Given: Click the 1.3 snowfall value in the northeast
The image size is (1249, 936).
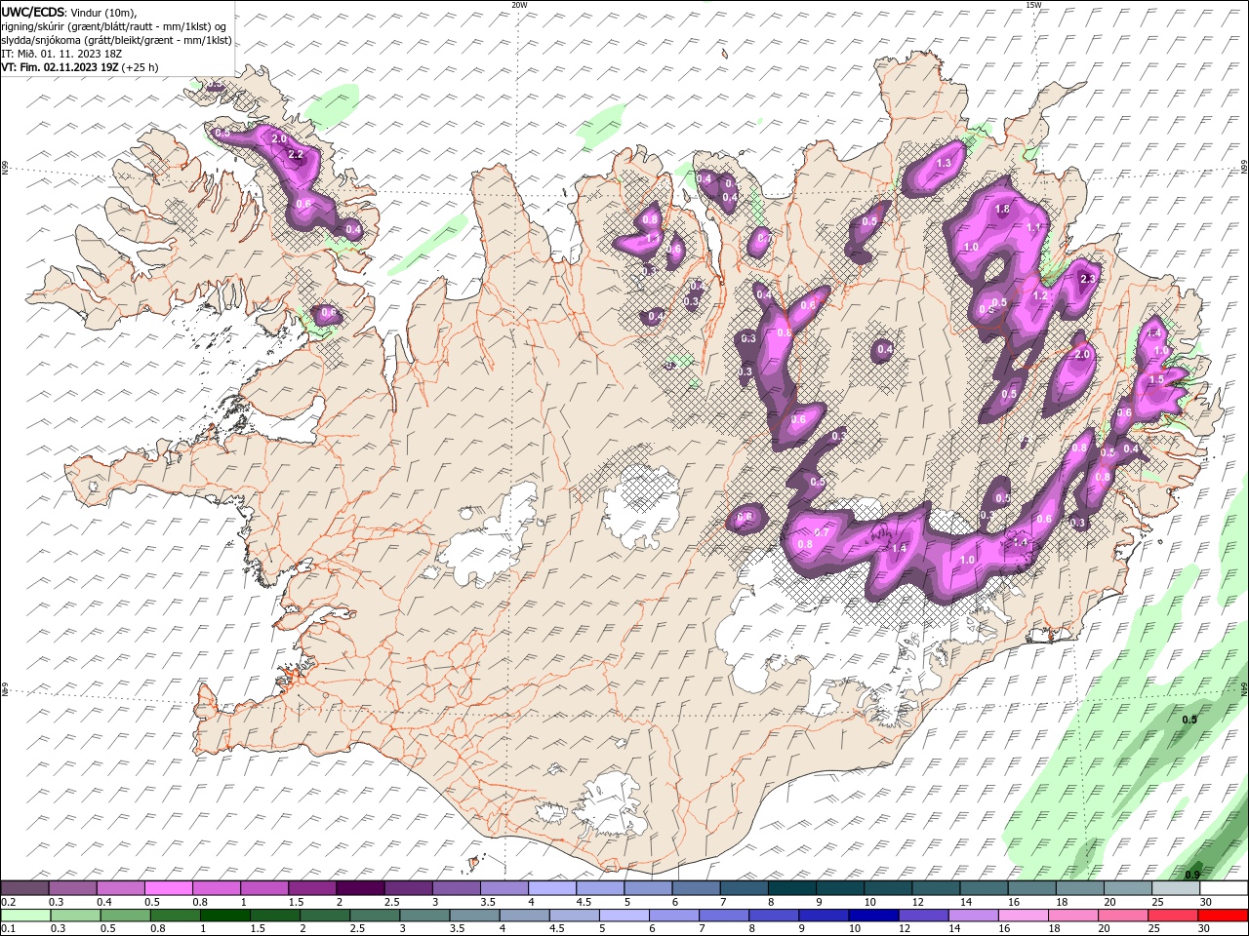Looking at the screenshot, I should pyautogui.click(x=944, y=164).
